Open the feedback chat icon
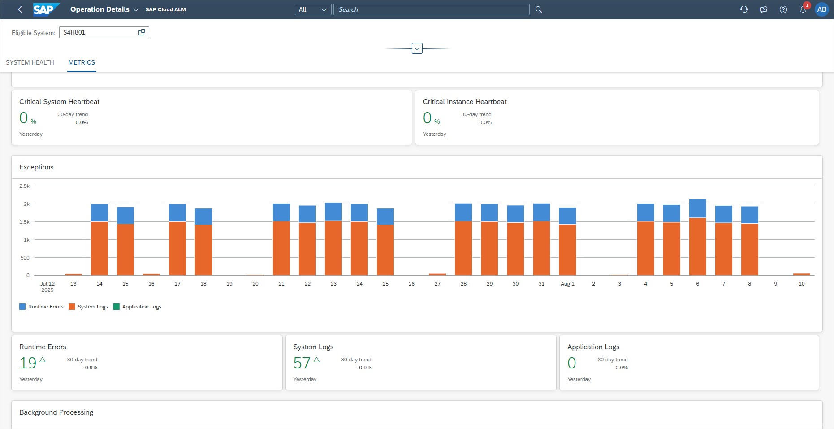 point(764,9)
